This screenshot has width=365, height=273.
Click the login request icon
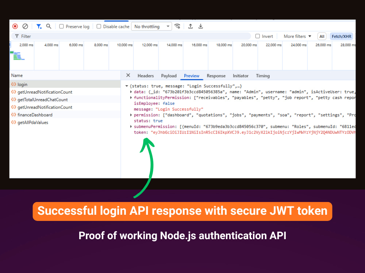point(14,84)
